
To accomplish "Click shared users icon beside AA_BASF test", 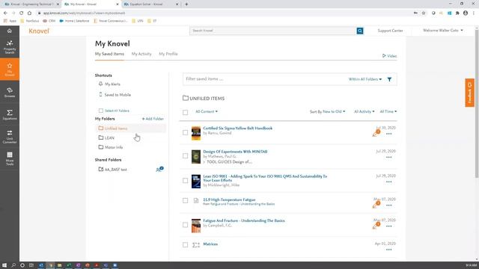I will 159,170.
